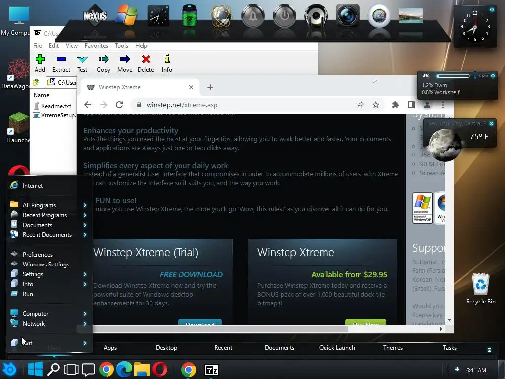
Task: Click the power button icon in dock
Action: click(285, 15)
